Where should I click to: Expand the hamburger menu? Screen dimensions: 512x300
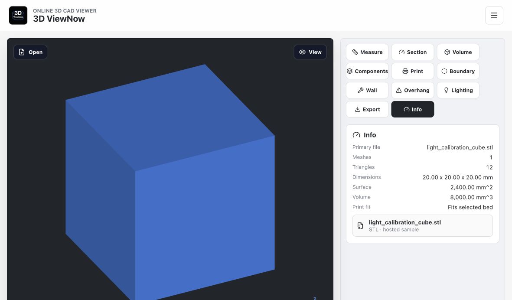pos(494,15)
